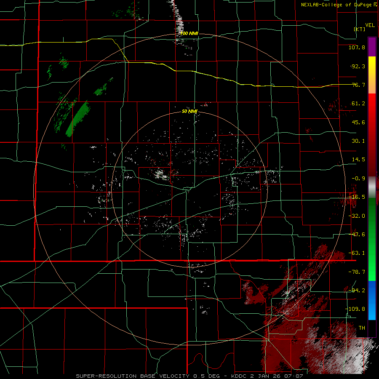Click the VEL legend title

tap(370, 25)
